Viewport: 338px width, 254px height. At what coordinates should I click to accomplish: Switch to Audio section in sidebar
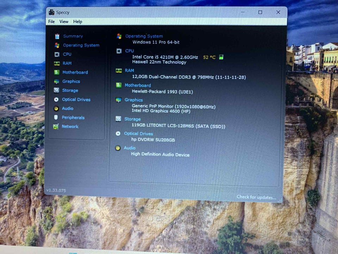68,108
